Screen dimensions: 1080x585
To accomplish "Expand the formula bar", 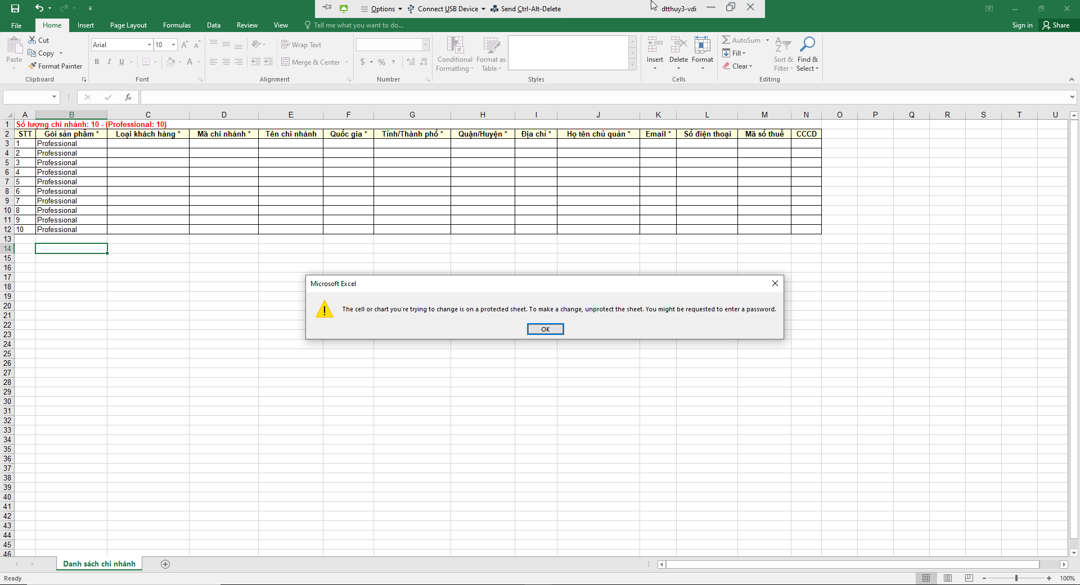I will pyautogui.click(x=1072, y=97).
